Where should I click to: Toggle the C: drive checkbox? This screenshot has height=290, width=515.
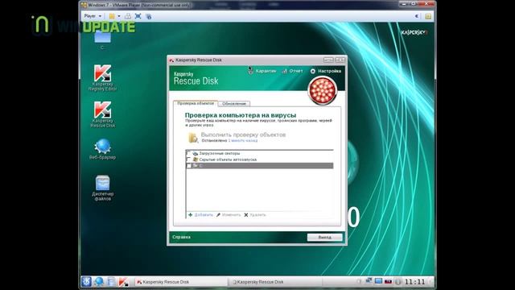[188, 166]
